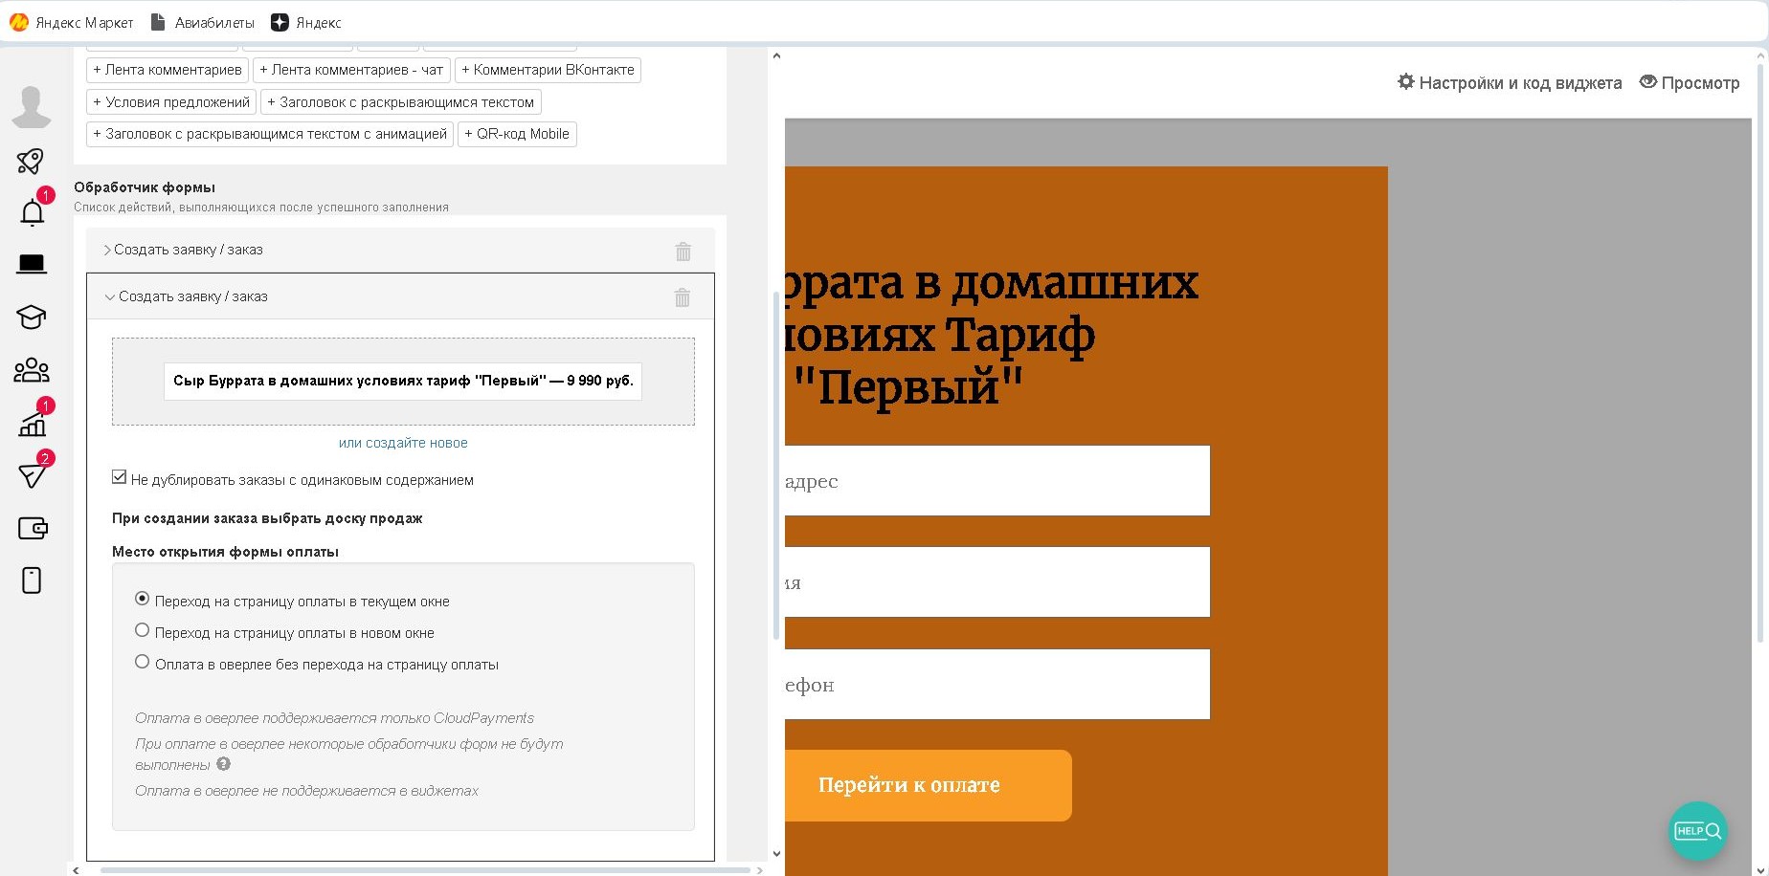Uncheck 'Не дублировать заказы с одинаковым содержанием'
The height and width of the screenshot is (876, 1769).
click(x=119, y=475)
